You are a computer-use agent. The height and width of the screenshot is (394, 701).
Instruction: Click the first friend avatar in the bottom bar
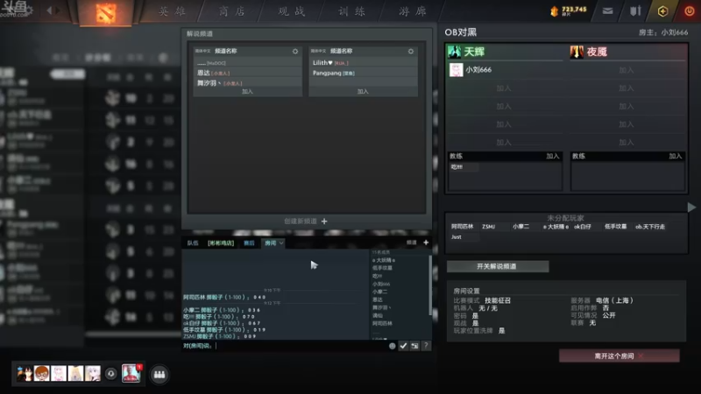point(25,374)
